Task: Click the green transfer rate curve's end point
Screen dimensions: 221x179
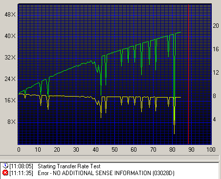Action: click(180, 32)
